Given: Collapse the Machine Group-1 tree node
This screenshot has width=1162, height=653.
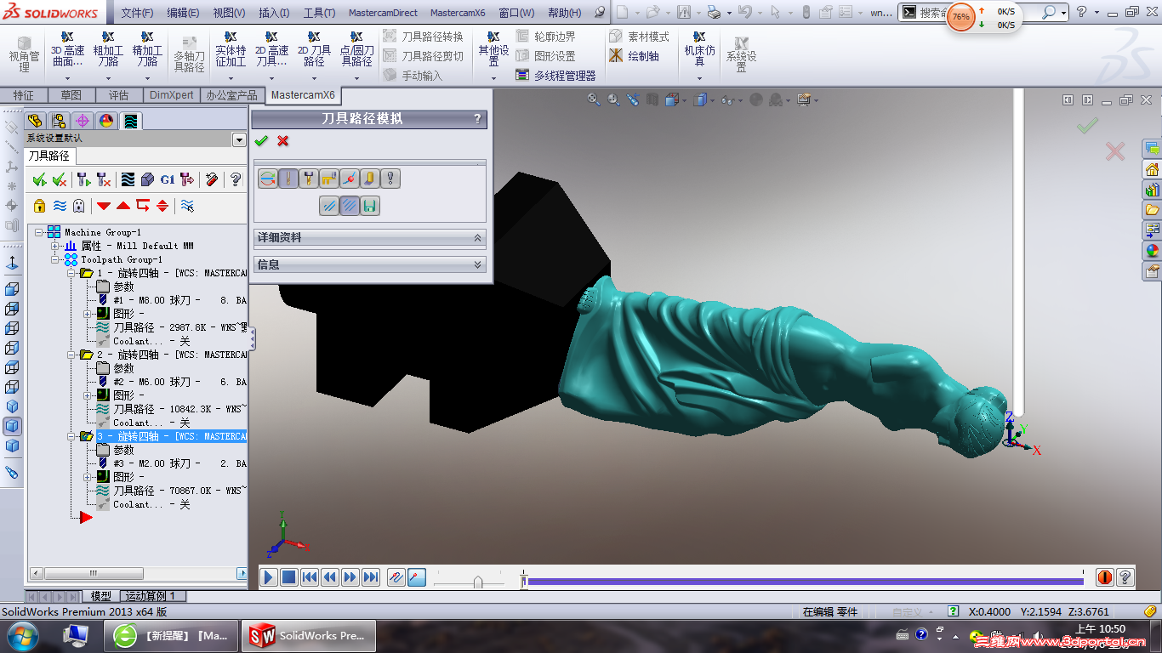Looking at the screenshot, I should pyautogui.click(x=39, y=232).
